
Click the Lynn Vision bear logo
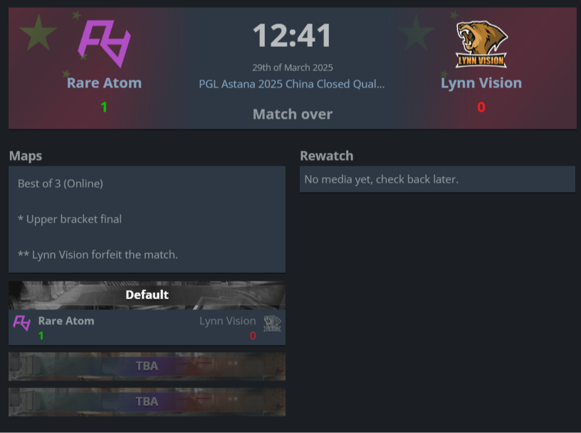click(481, 44)
